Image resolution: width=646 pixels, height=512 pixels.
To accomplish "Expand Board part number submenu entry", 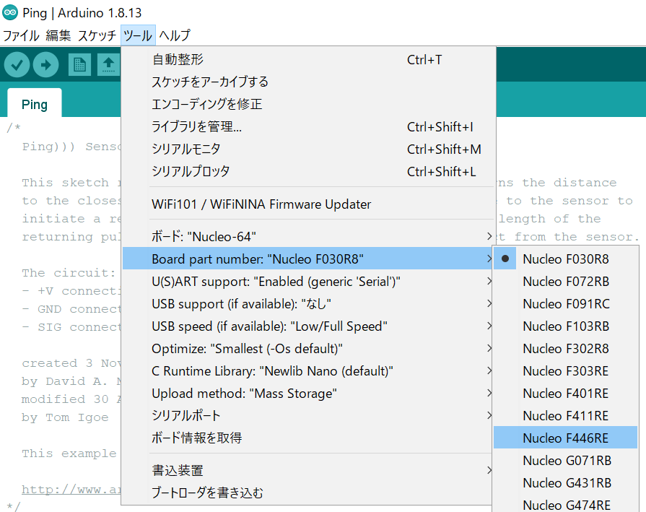I will 308,259.
